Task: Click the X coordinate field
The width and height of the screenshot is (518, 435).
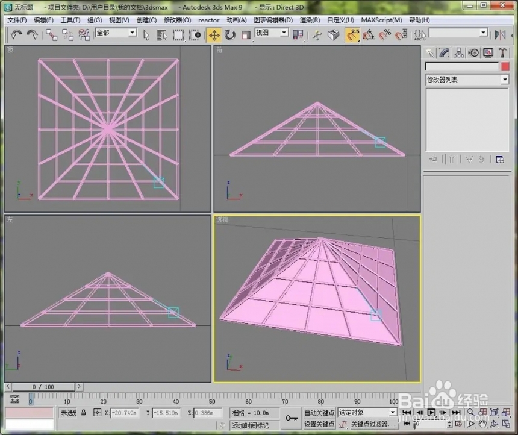Action: tap(125, 413)
